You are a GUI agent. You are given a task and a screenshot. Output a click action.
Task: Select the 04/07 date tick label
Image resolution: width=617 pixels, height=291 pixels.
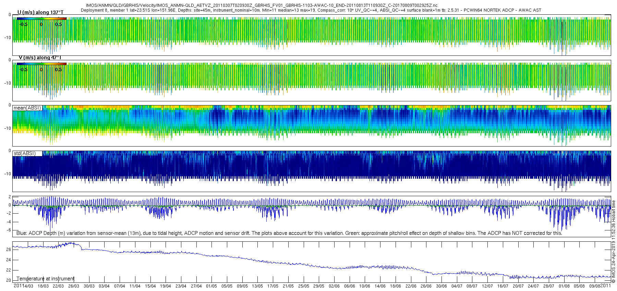tap(457, 286)
